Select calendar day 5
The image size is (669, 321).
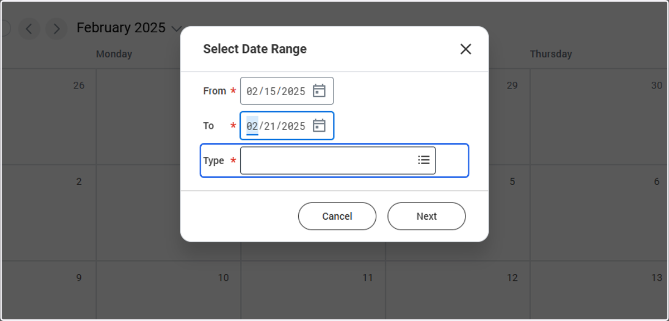pyautogui.click(x=512, y=181)
